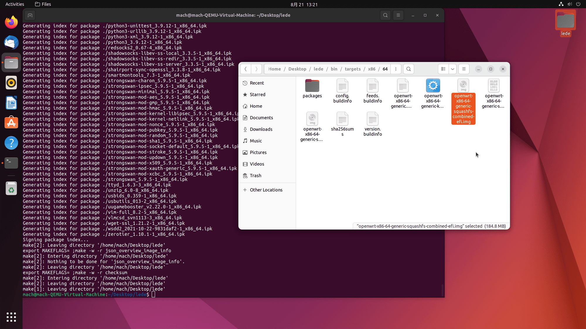The image size is (586, 329).
Task: Launch Firefox from the dock
Action: pos(11,22)
